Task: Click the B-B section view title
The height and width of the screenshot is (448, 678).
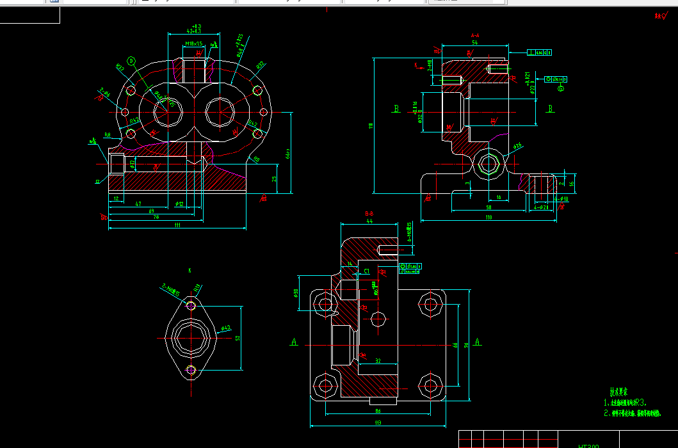Action: click(369, 214)
